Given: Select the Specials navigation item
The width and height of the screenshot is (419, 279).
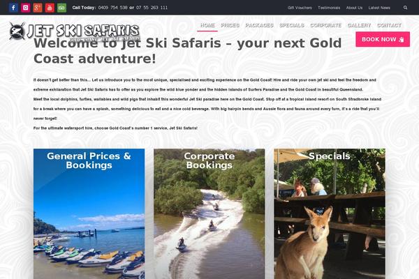Looking at the screenshot, I should tap(291, 25).
